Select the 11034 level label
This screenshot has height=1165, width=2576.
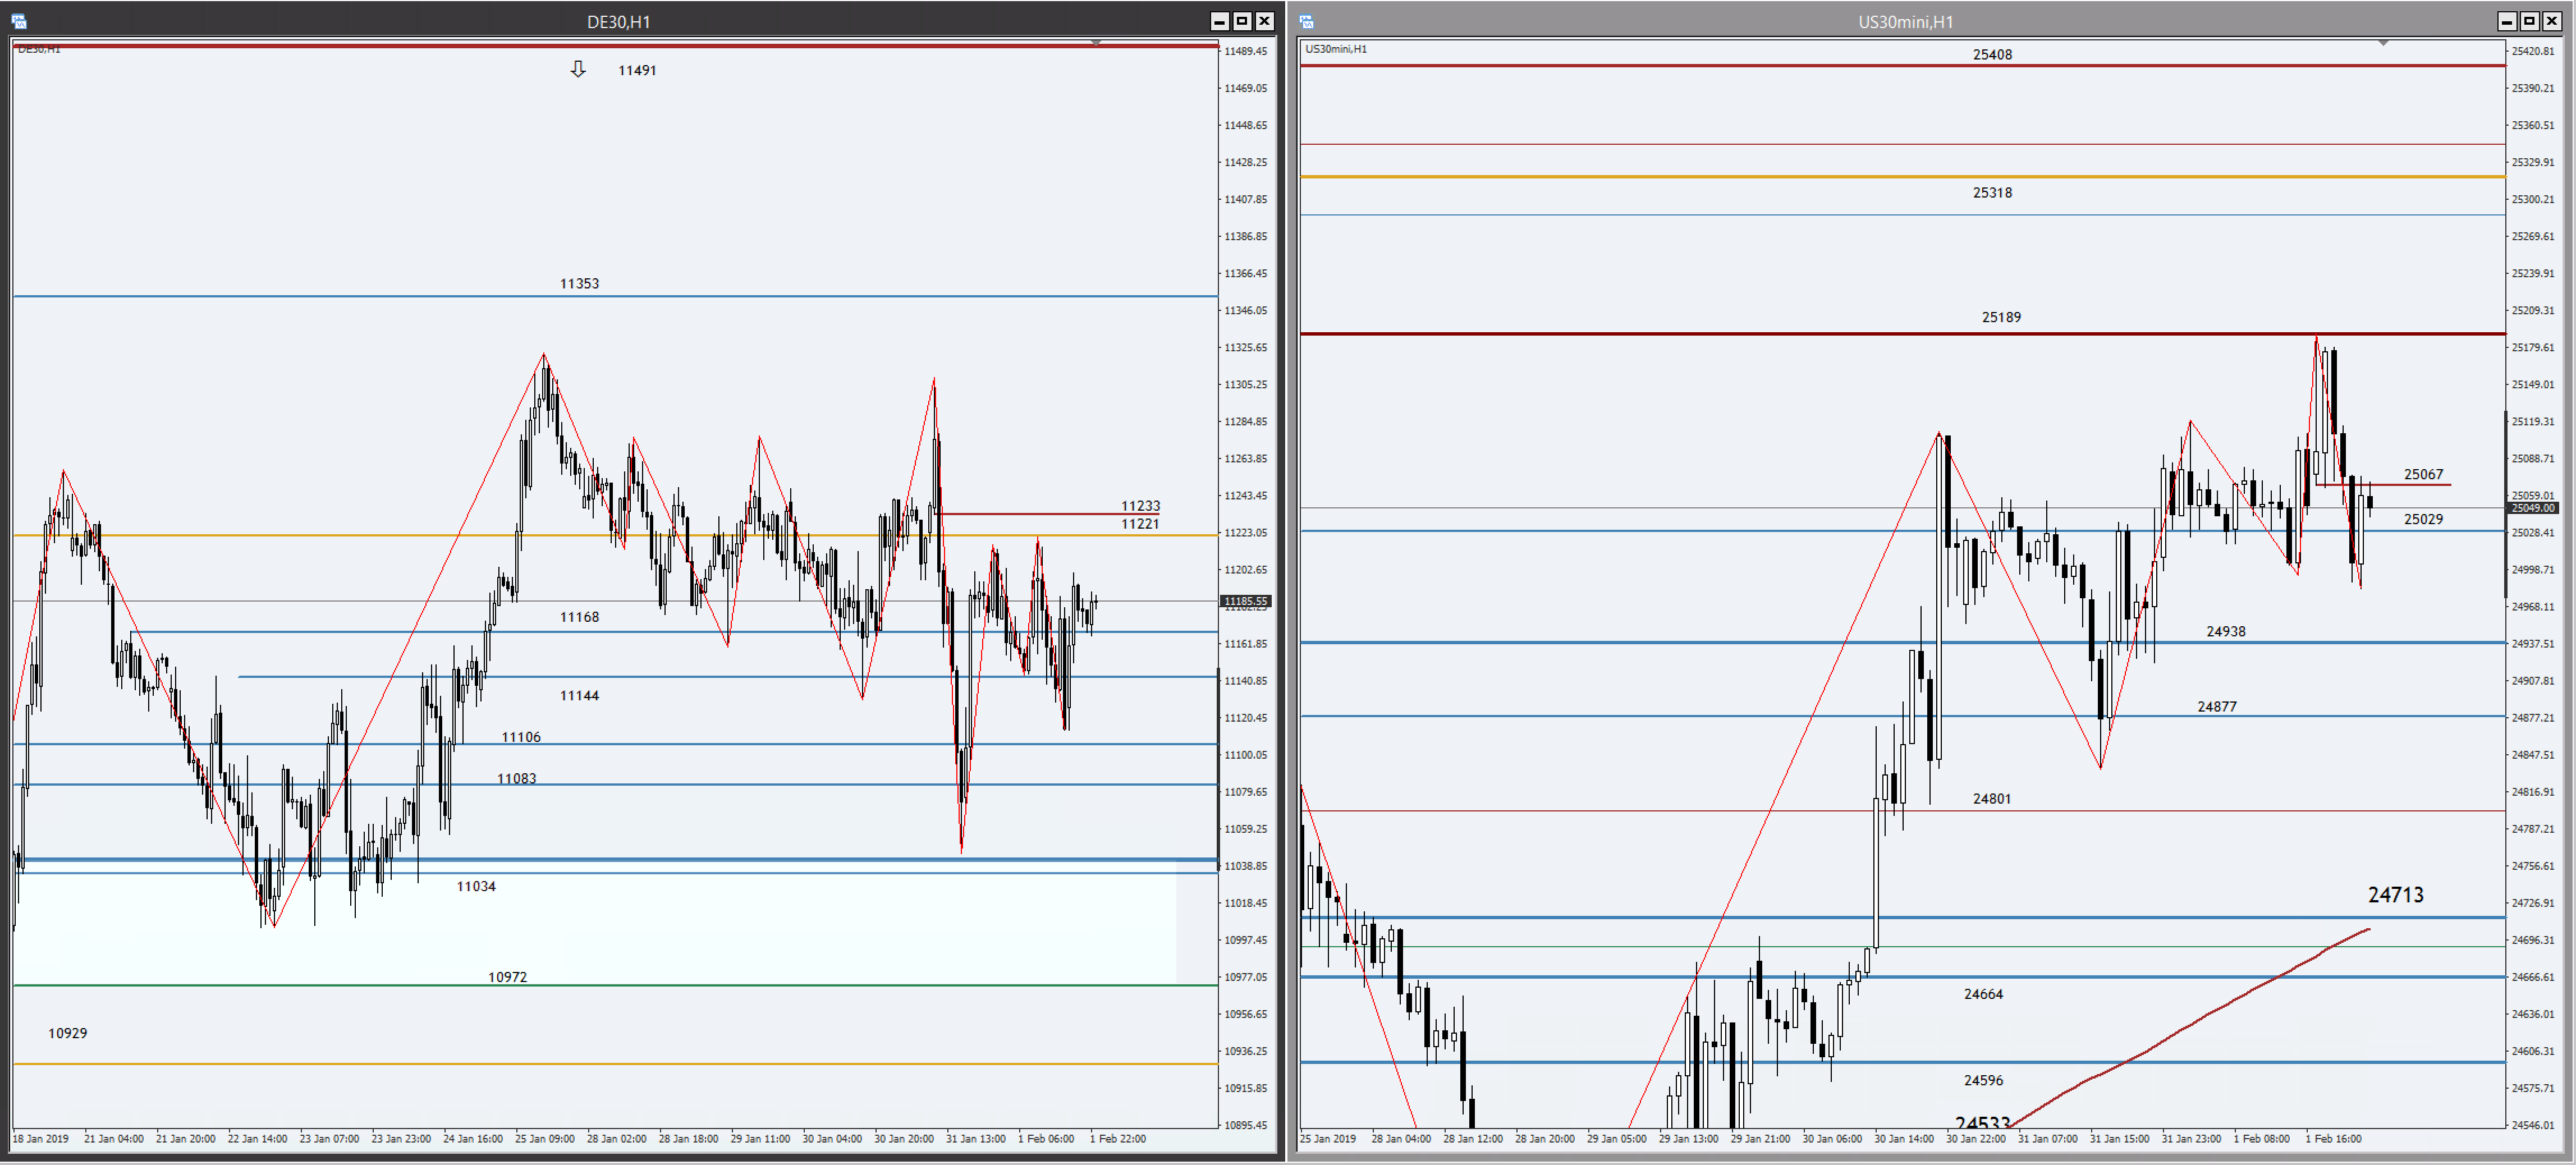pos(476,887)
